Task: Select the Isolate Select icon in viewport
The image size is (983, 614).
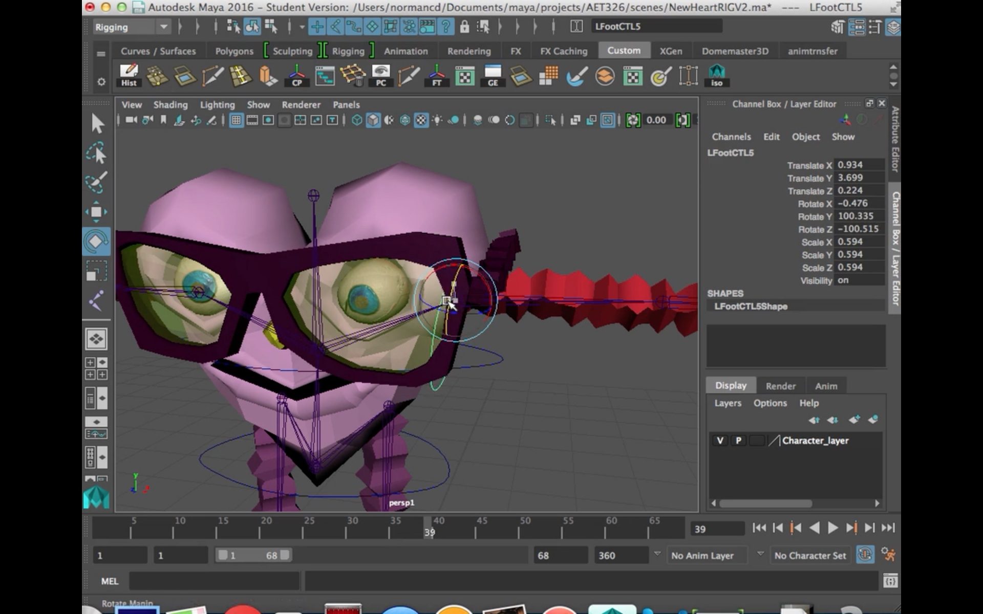Action: click(607, 120)
